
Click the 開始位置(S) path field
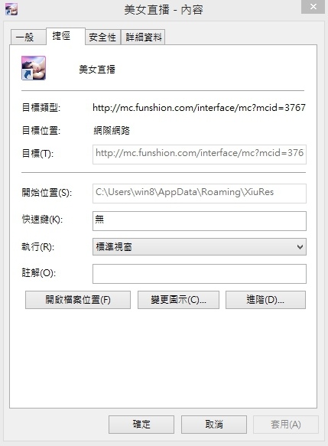200,193
